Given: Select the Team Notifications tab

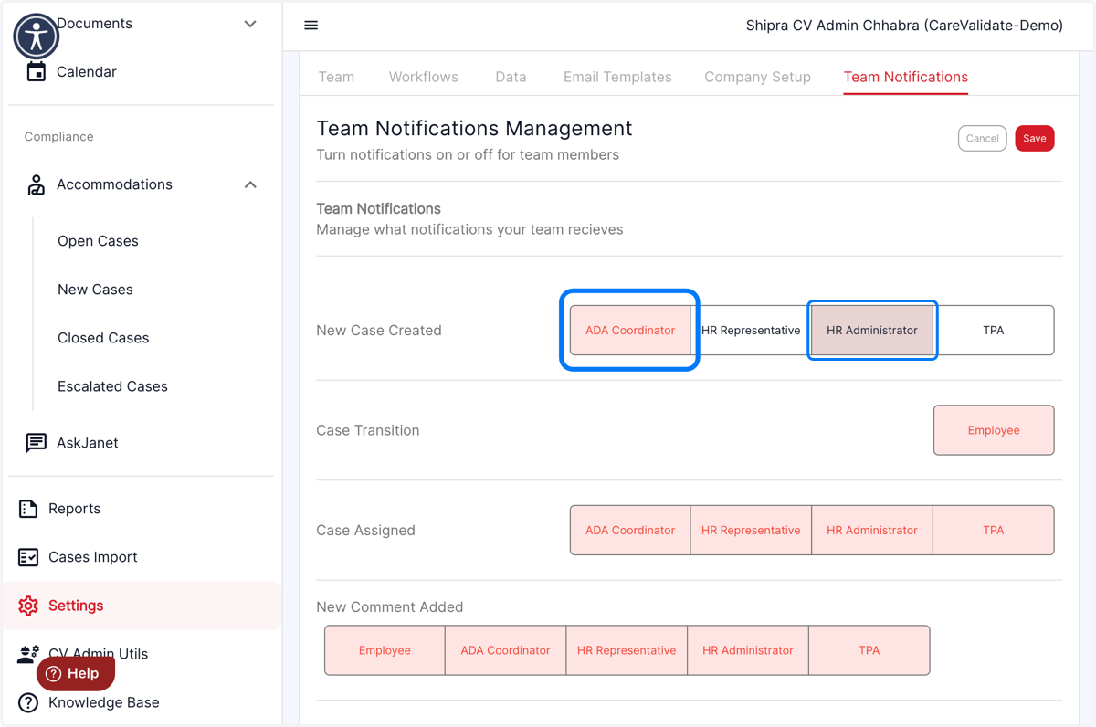Looking at the screenshot, I should pyautogui.click(x=906, y=77).
